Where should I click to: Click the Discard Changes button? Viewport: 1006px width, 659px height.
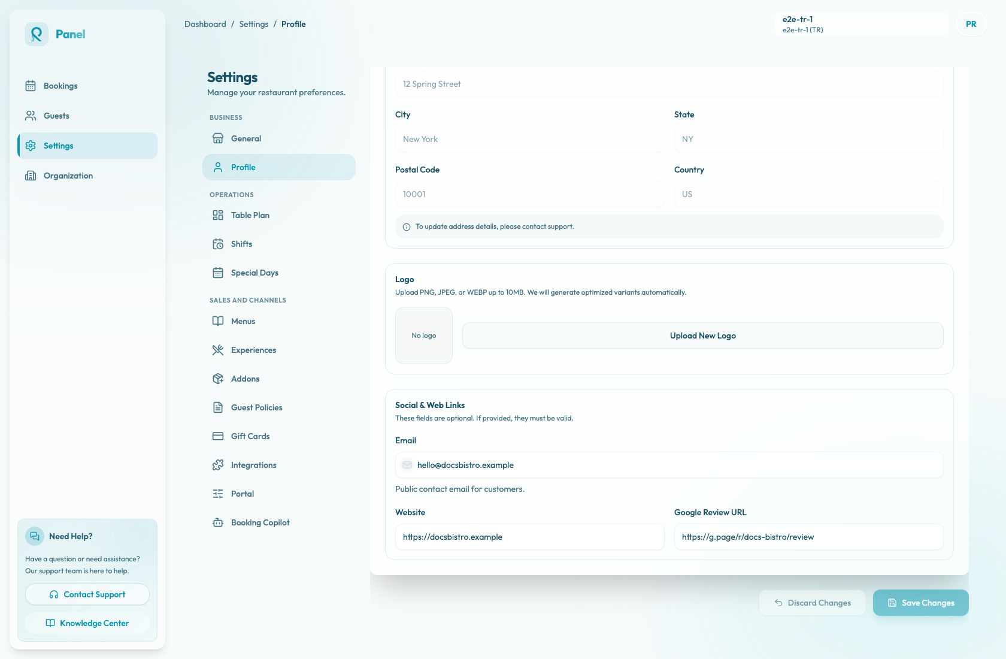click(x=813, y=603)
